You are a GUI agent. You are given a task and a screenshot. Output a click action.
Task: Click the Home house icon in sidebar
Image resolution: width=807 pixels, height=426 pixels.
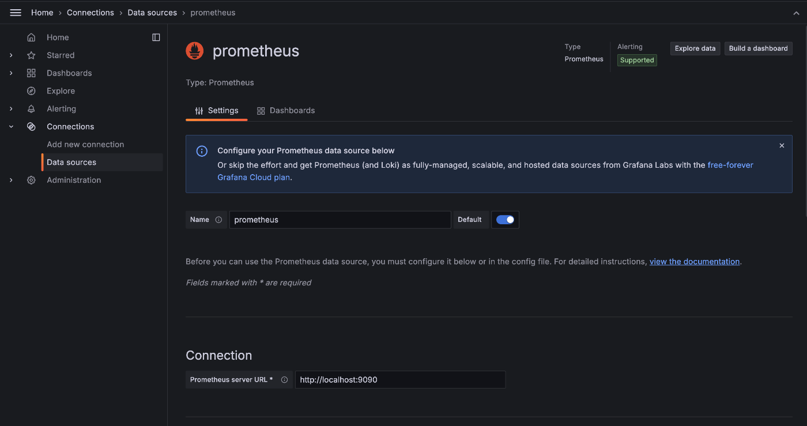[32, 37]
